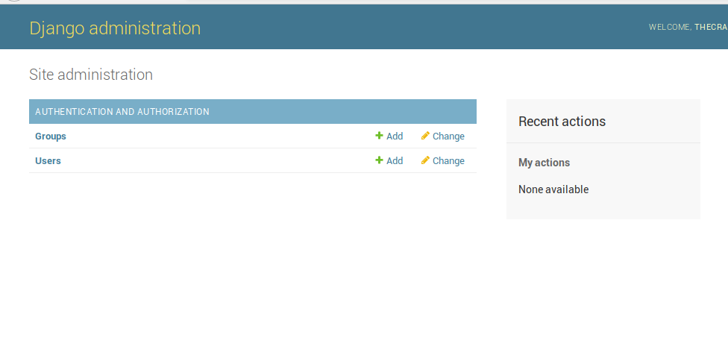Click the None available text
728x364 pixels.
[553, 189]
